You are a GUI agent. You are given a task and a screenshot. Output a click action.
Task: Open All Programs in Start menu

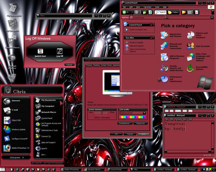16,157
